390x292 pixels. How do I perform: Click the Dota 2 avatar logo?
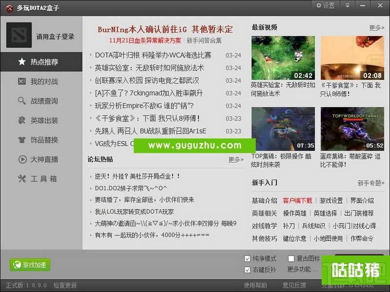coord(19,35)
